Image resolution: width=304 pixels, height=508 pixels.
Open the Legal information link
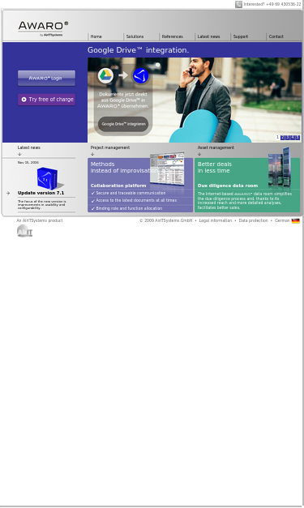tap(215, 220)
